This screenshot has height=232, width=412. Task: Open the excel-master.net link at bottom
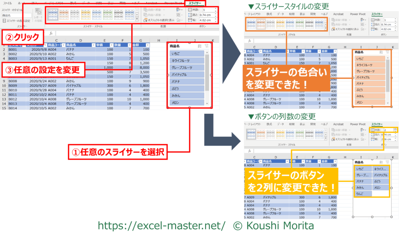tap(161, 225)
